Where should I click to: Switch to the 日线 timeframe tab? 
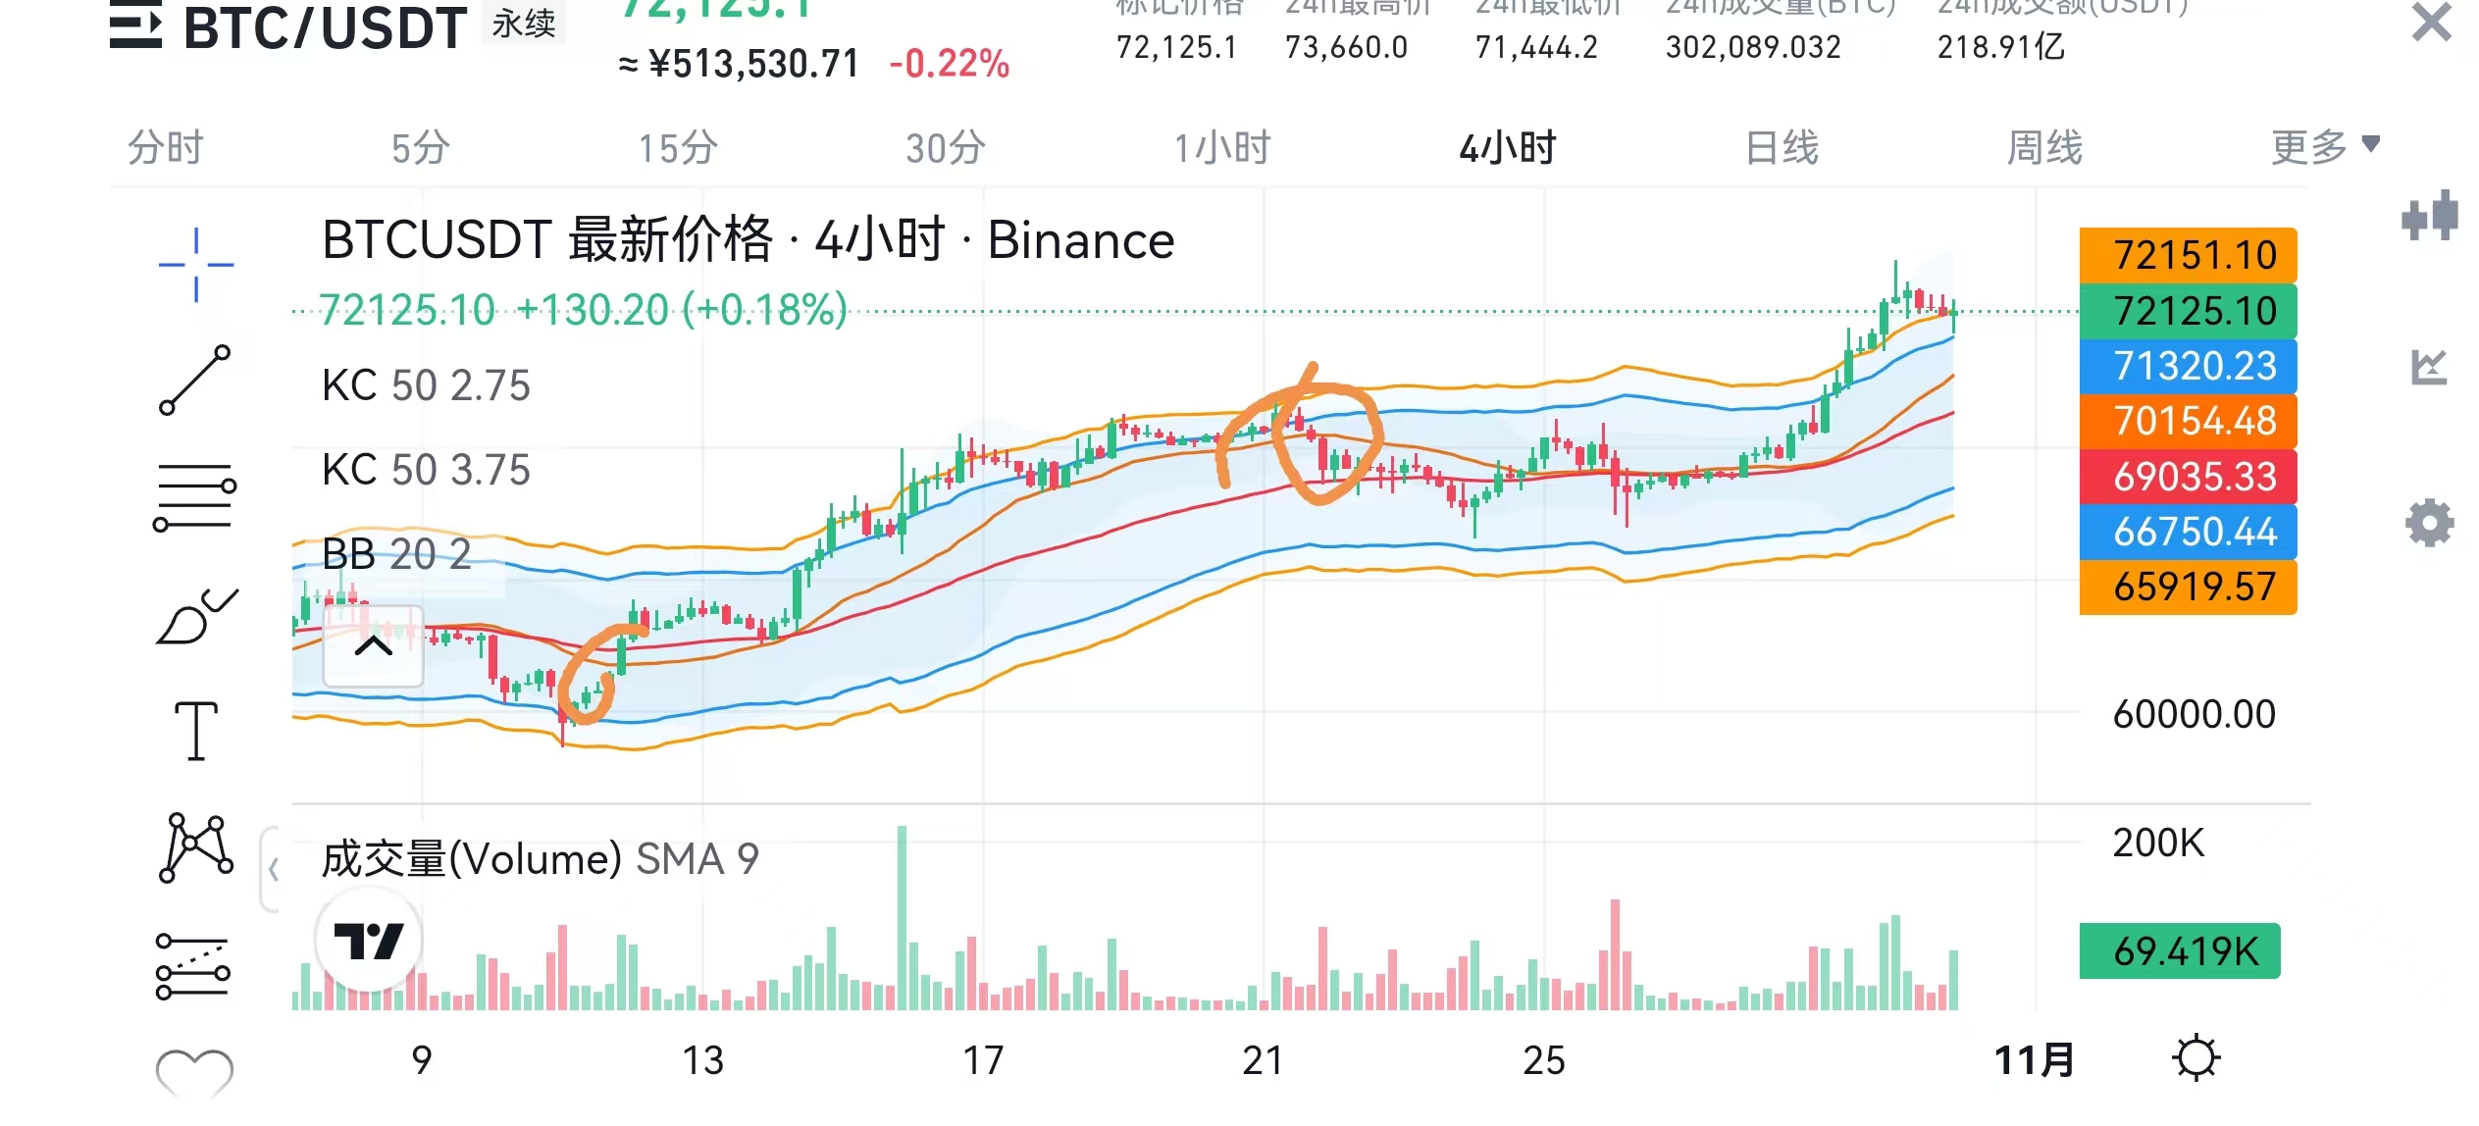pos(1782,147)
